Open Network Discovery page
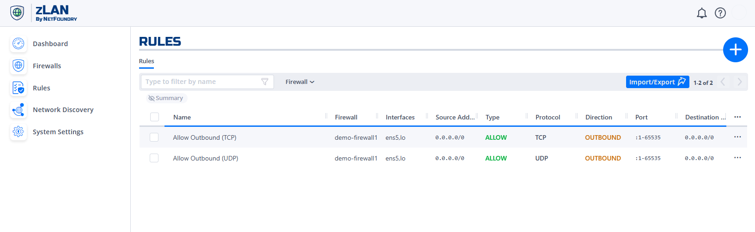 click(63, 110)
